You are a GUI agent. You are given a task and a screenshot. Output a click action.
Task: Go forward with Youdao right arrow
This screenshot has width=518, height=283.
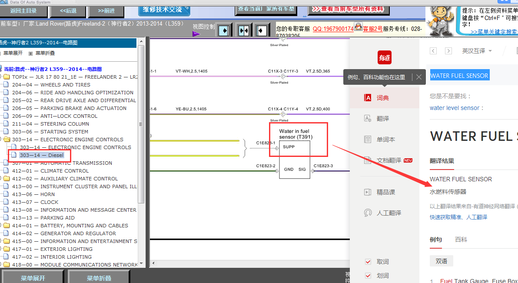click(448, 51)
